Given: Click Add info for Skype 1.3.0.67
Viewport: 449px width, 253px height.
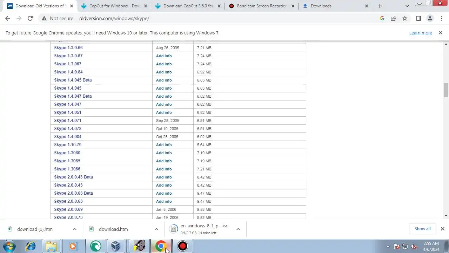Looking at the screenshot, I should 164,56.
